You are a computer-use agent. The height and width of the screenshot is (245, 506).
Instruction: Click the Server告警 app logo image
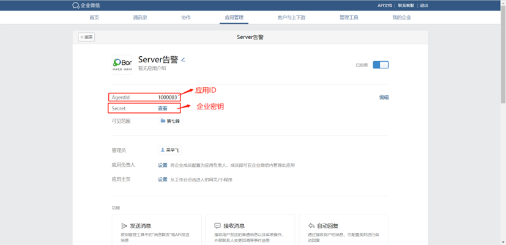point(122,64)
